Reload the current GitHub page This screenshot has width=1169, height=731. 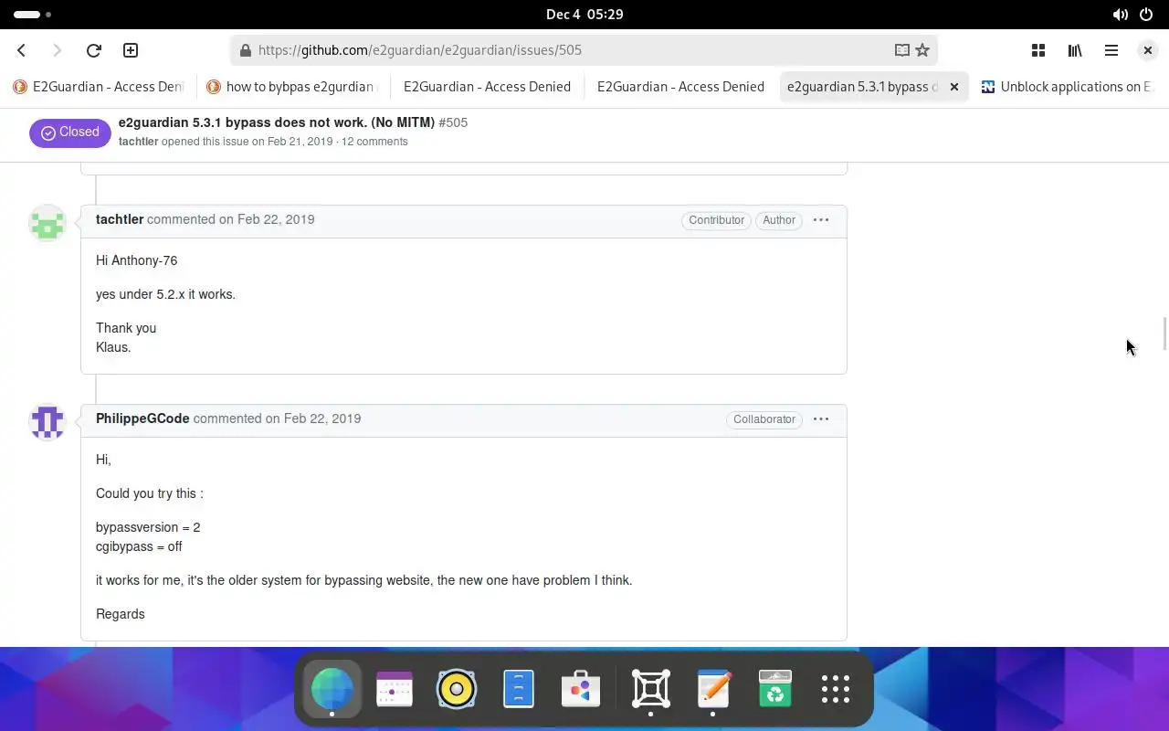(x=93, y=50)
